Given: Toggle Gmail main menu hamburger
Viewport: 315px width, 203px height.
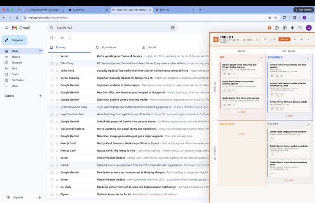Looking at the screenshot, I should [6, 28].
